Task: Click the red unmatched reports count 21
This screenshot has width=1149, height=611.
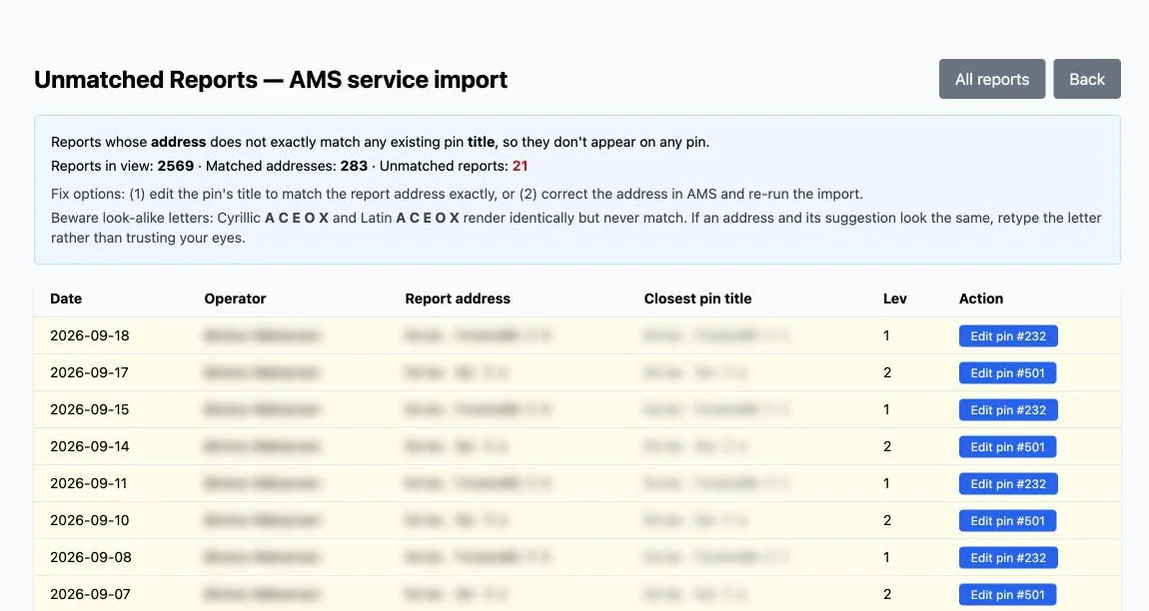Action: click(520, 167)
